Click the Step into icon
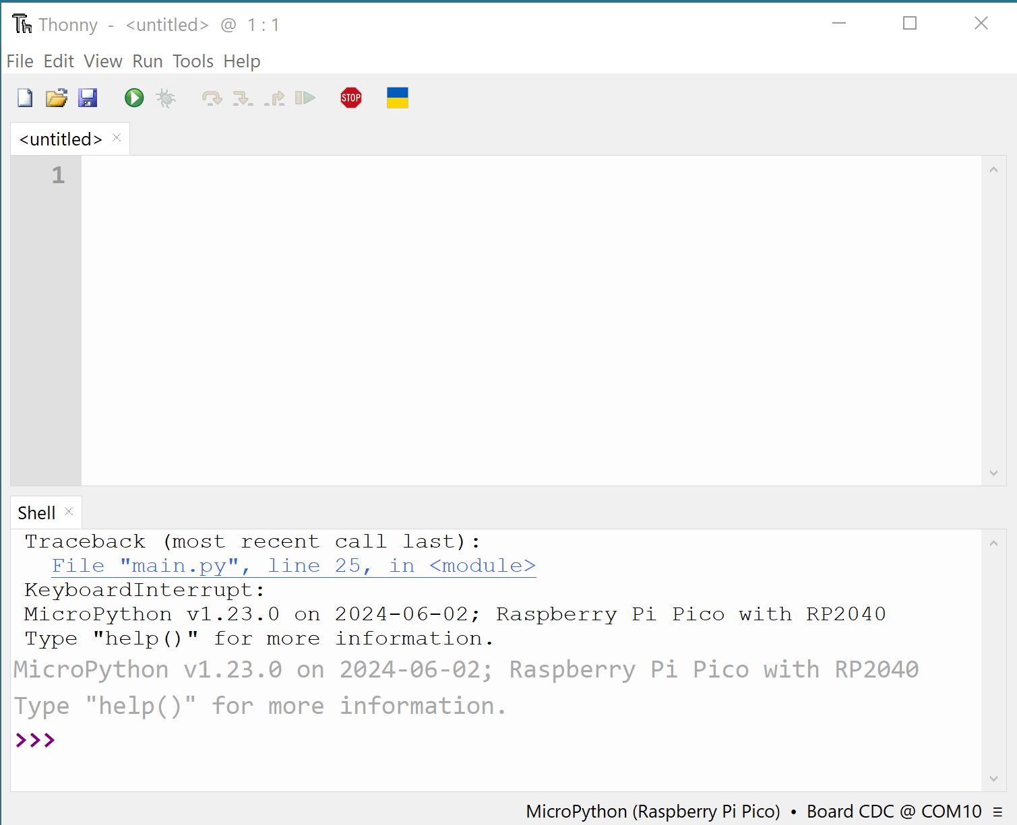The width and height of the screenshot is (1017, 825). coord(243,98)
